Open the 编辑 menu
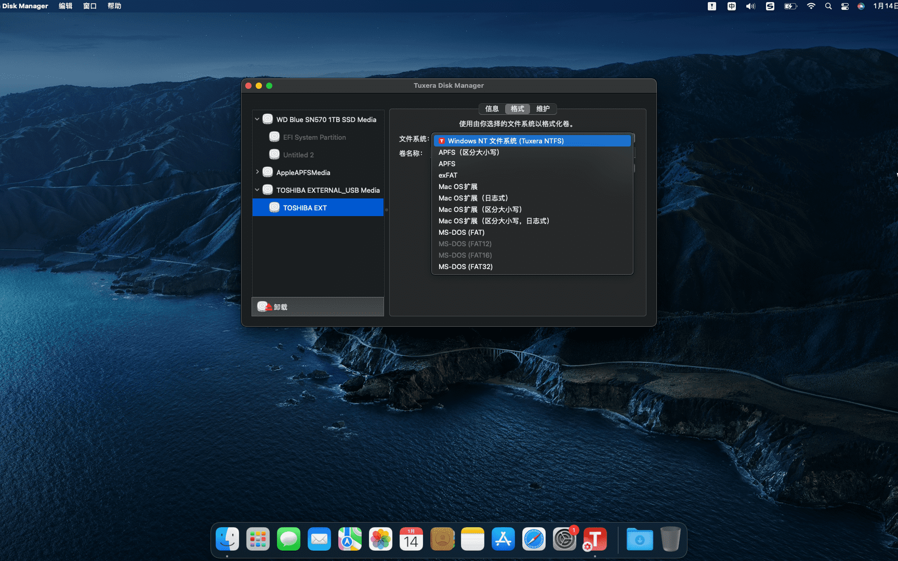This screenshot has width=898, height=561. pyautogui.click(x=65, y=6)
